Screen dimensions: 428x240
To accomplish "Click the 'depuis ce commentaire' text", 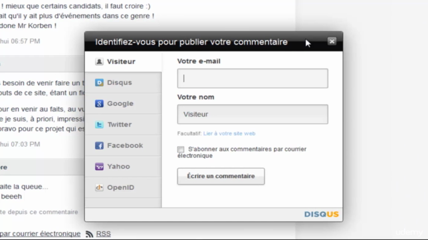I will point(43,212).
